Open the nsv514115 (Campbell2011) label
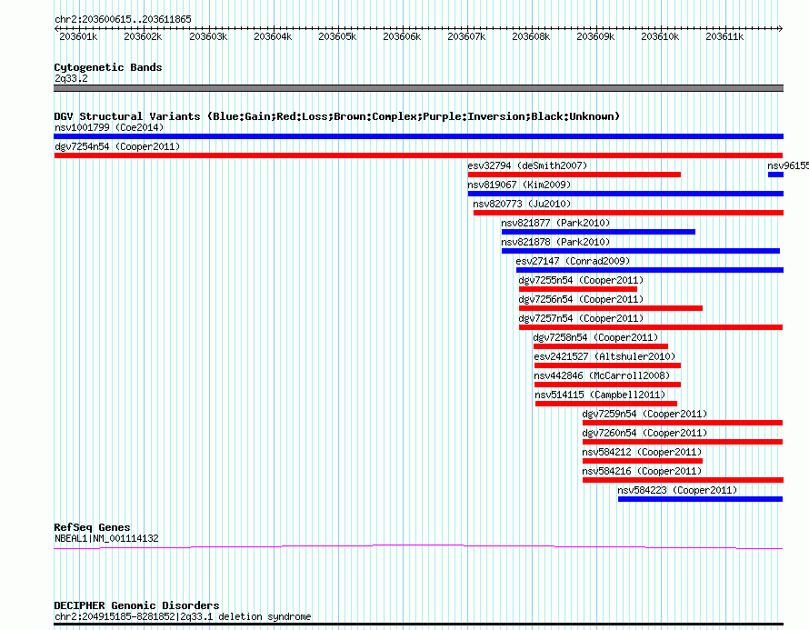The width and height of the screenshot is (809, 630). [x=600, y=395]
